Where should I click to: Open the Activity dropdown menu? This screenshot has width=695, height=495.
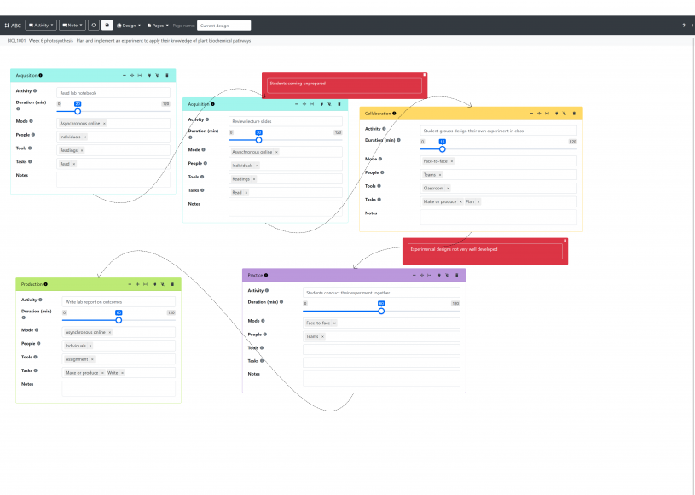coord(43,25)
